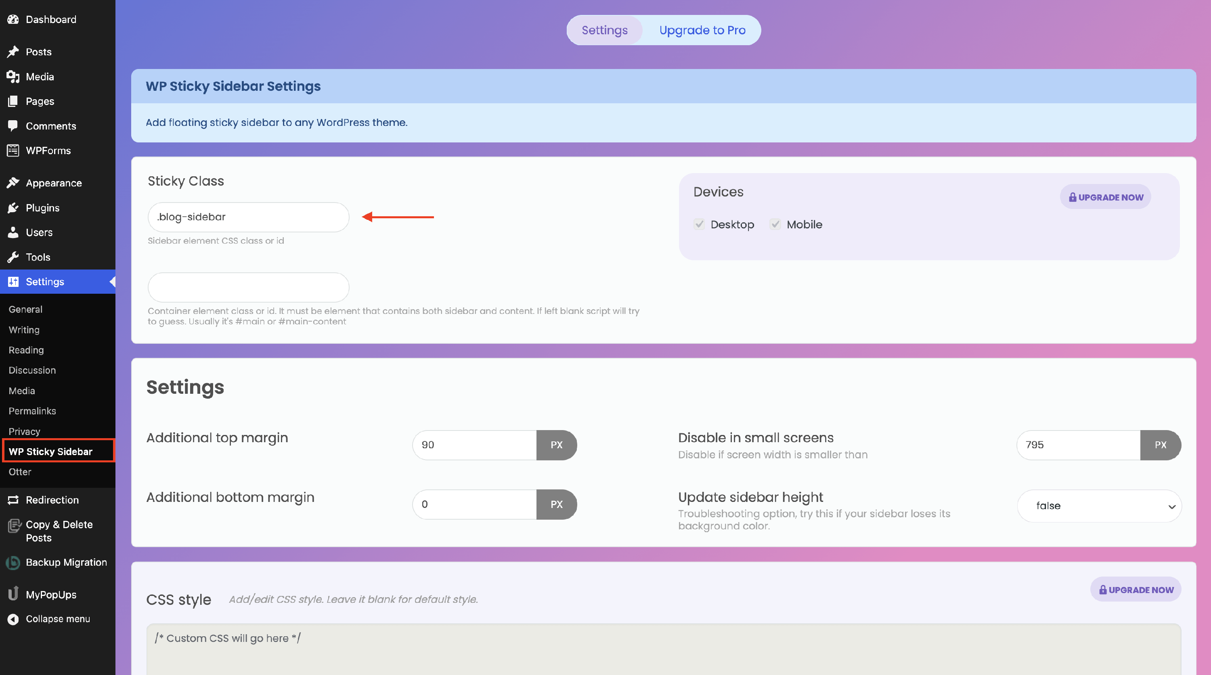
Task: Click the Media library icon
Action: [13, 77]
